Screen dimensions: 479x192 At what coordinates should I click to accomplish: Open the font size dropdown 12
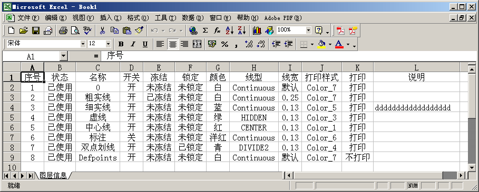[108, 44]
